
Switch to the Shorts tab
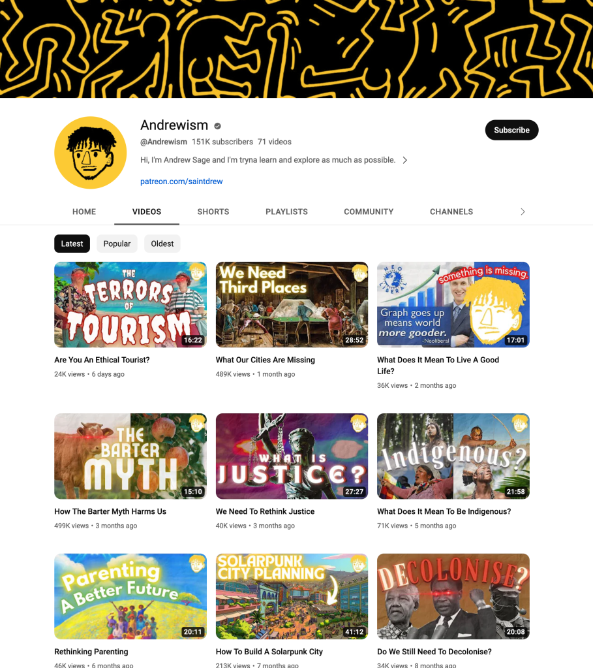tap(213, 212)
